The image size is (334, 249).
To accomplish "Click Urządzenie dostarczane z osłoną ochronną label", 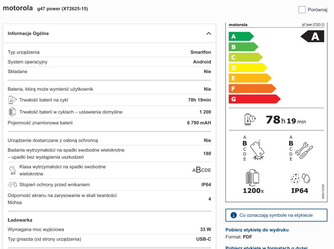I will coord(53,140).
